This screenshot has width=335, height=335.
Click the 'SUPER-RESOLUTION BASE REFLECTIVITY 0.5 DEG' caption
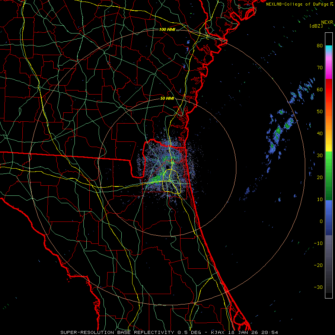[x=131, y=332]
